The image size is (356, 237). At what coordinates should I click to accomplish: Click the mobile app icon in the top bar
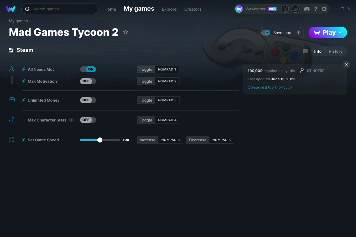point(285,9)
